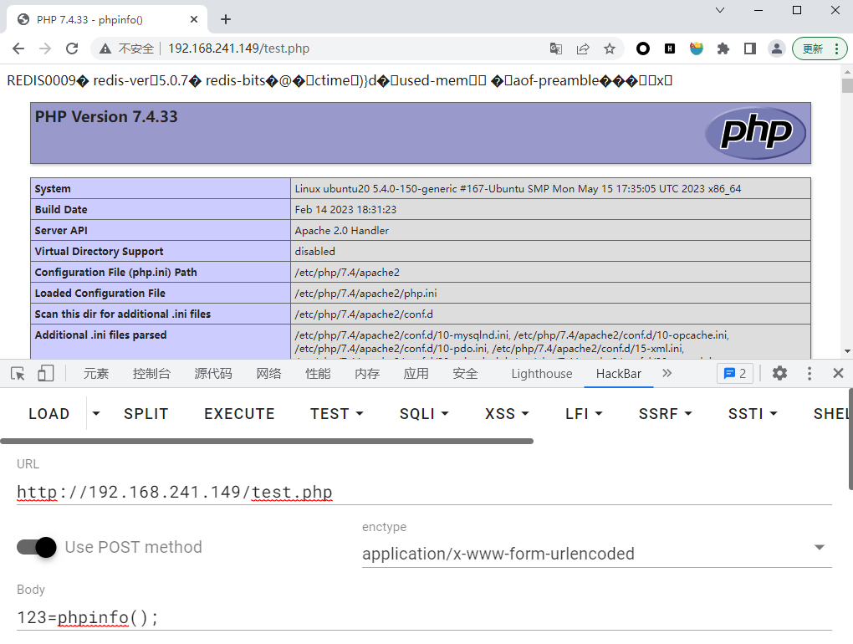Open the SSTI dropdown menu

pos(753,414)
